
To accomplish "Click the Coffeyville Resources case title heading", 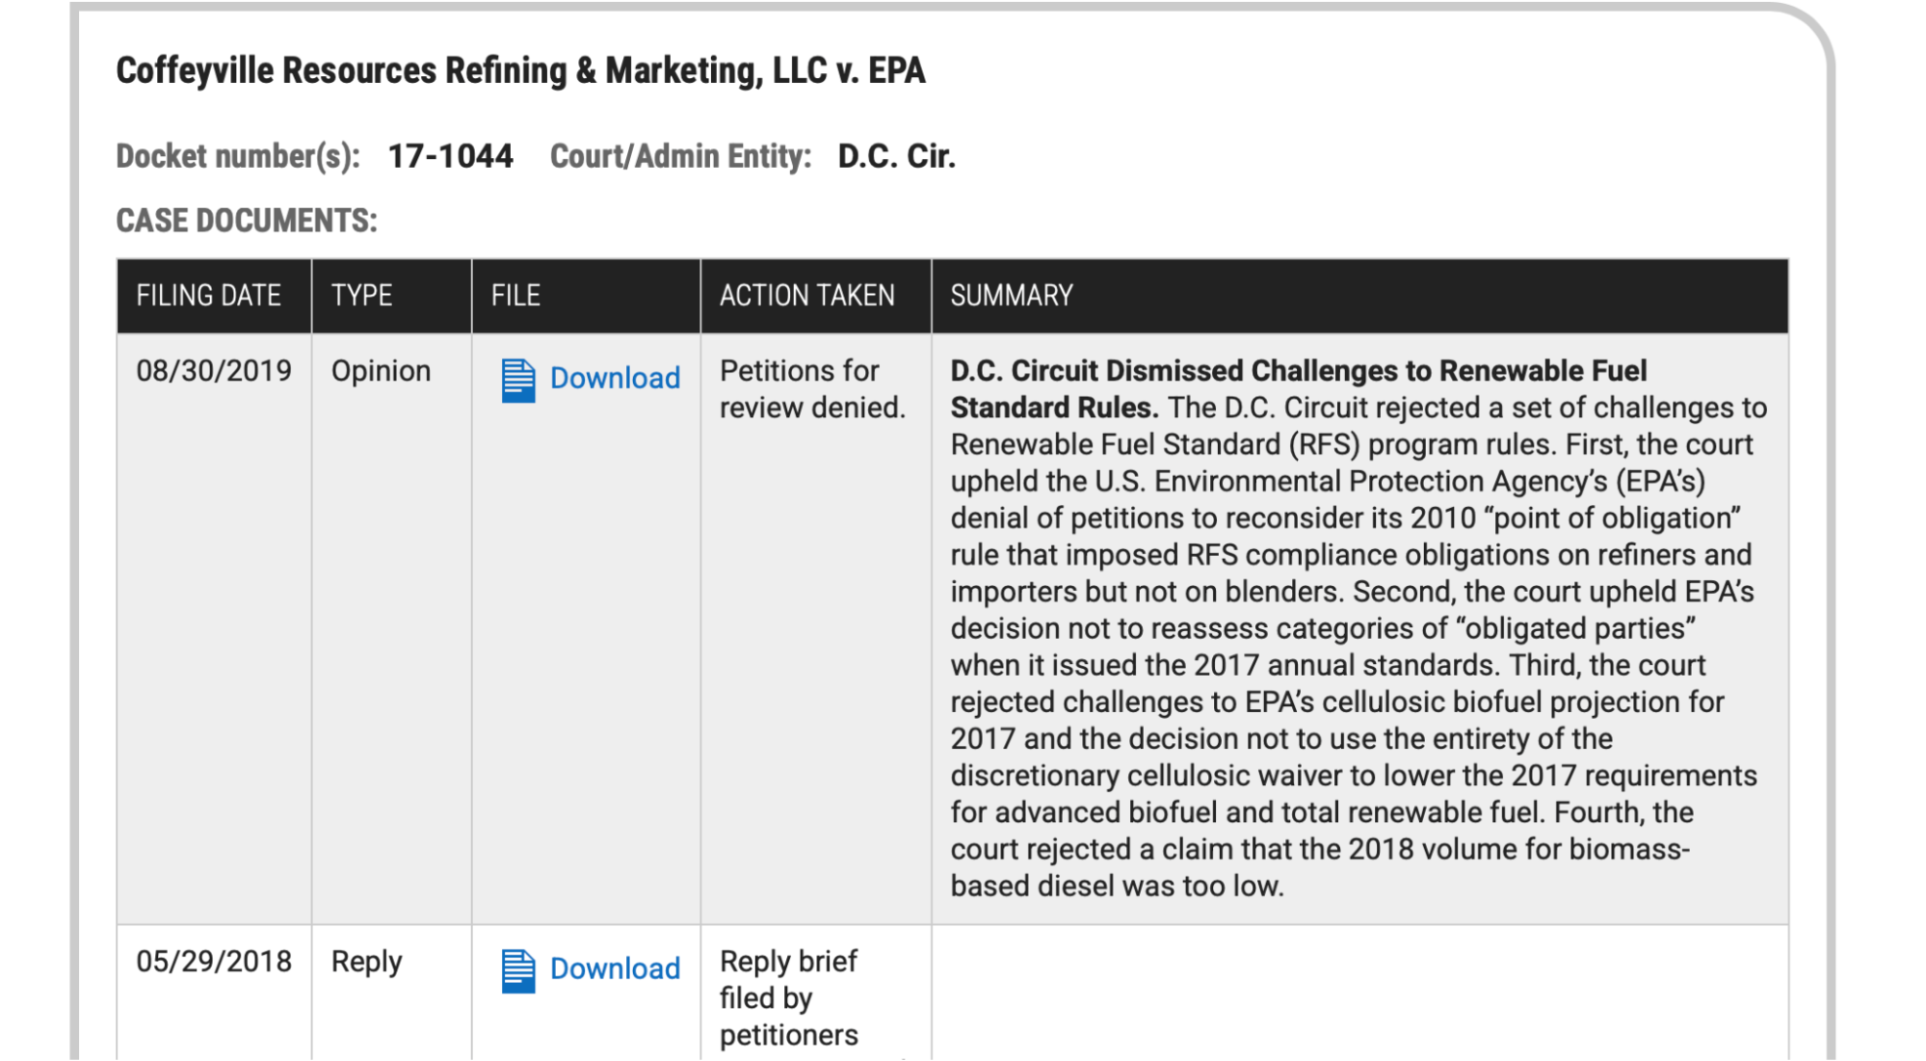I will click(x=520, y=70).
